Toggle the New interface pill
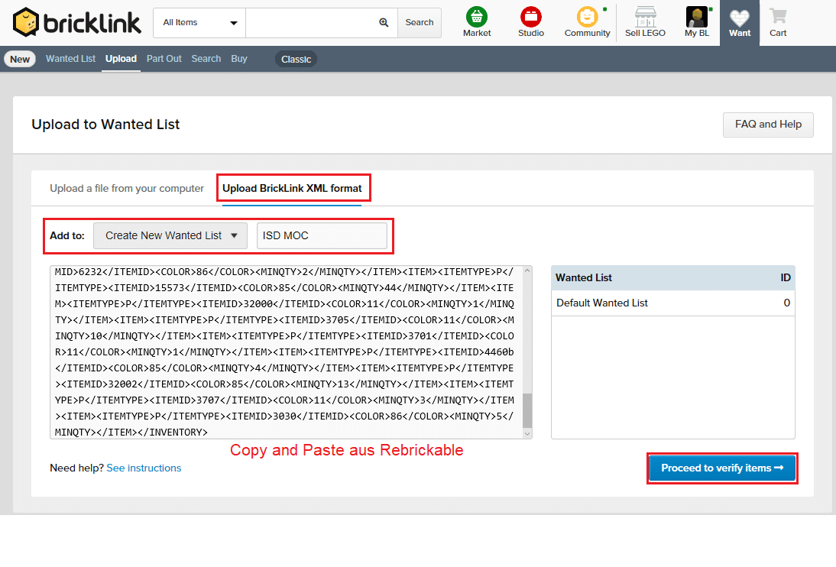This screenshot has width=836, height=567. pos(20,59)
